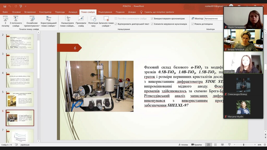Switch to Довідка tab
This screenshot has height=150, width=267.
click(132, 12)
